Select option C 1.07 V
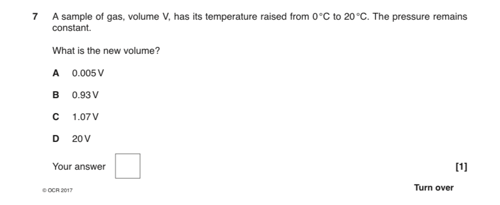Image resolution: width=500 pixels, height=205 pixels. (x=76, y=117)
